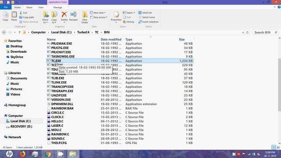Viewport: 281px width, 158px height.
Task: Refresh the BIN folder view
Action: (x=248, y=32)
